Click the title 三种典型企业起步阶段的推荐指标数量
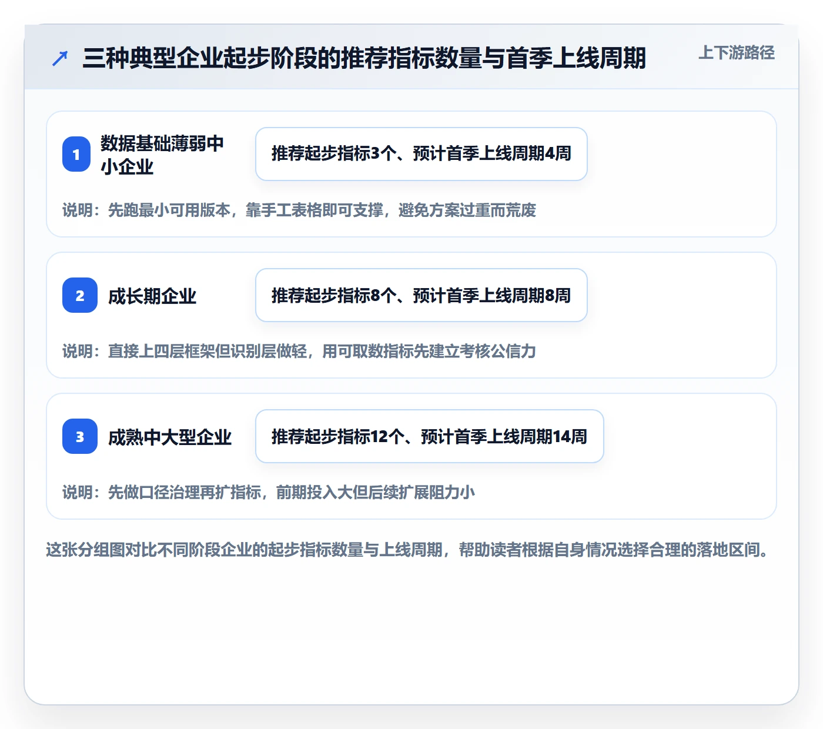Image resolution: width=823 pixels, height=729 pixels. (x=364, y=58)
